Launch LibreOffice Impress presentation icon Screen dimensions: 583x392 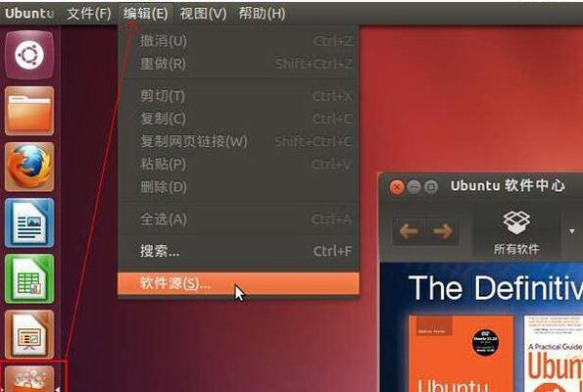click(x=29, y=334)
